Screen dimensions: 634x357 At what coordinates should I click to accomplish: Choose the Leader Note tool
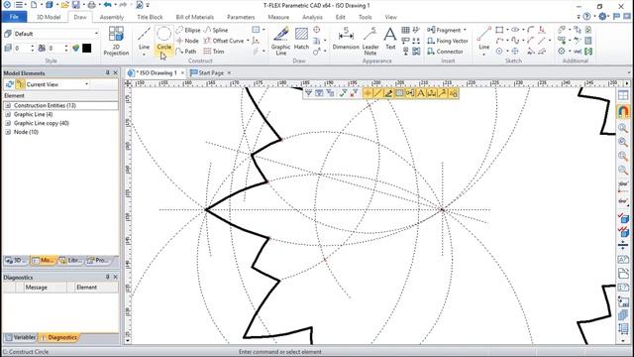pyautogui.click(x=370, y=41)
